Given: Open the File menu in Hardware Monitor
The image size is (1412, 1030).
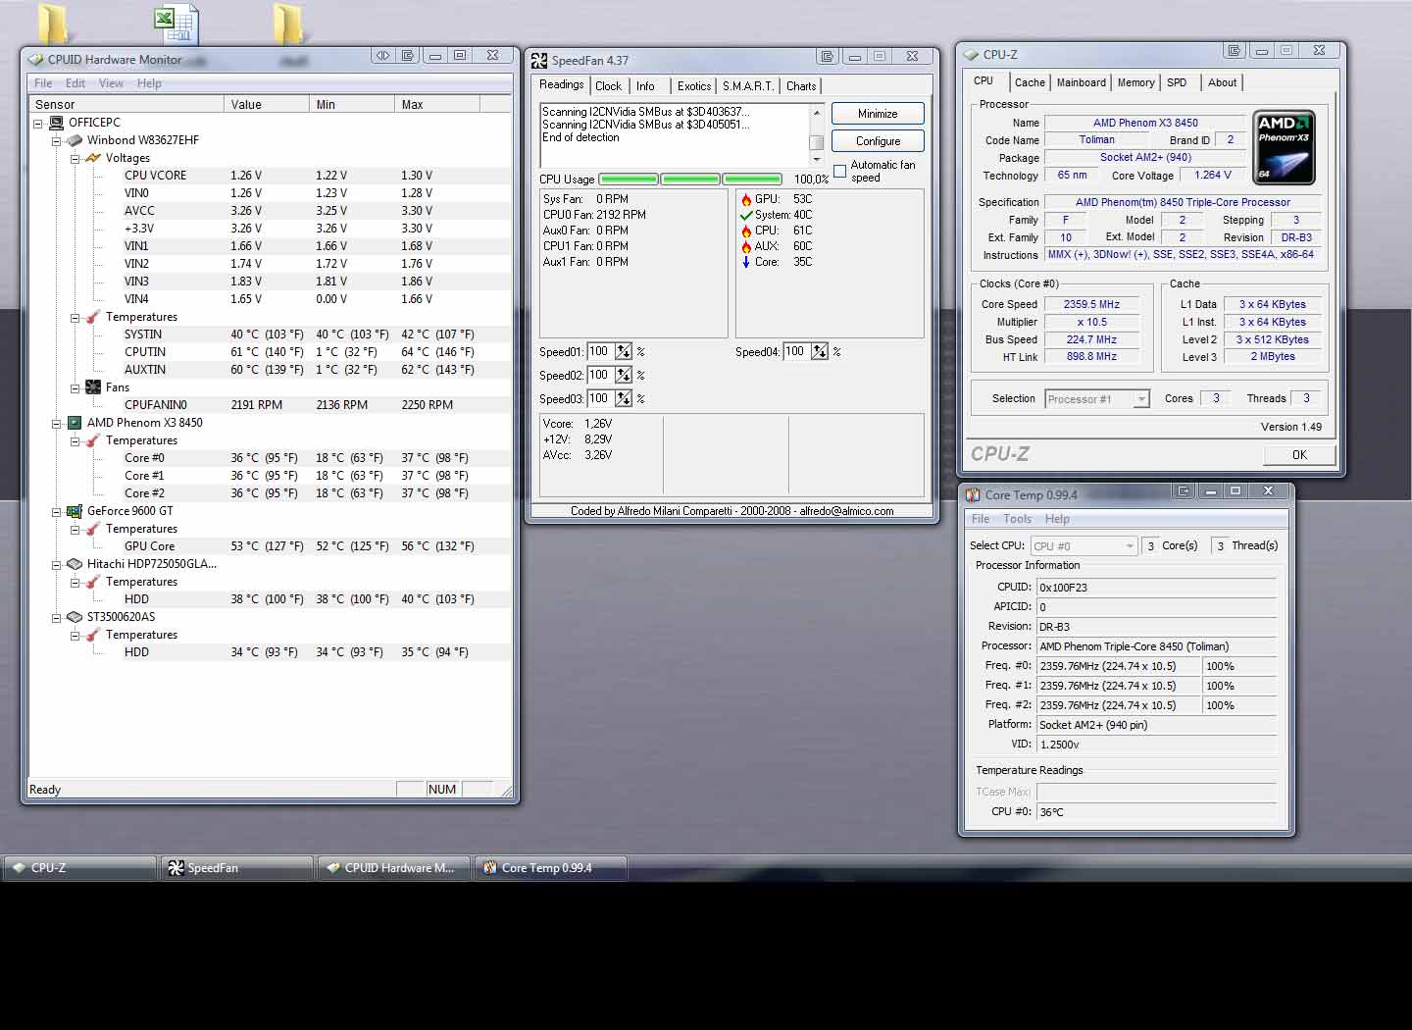Looking at the screenshot, I should coord(43,83).
